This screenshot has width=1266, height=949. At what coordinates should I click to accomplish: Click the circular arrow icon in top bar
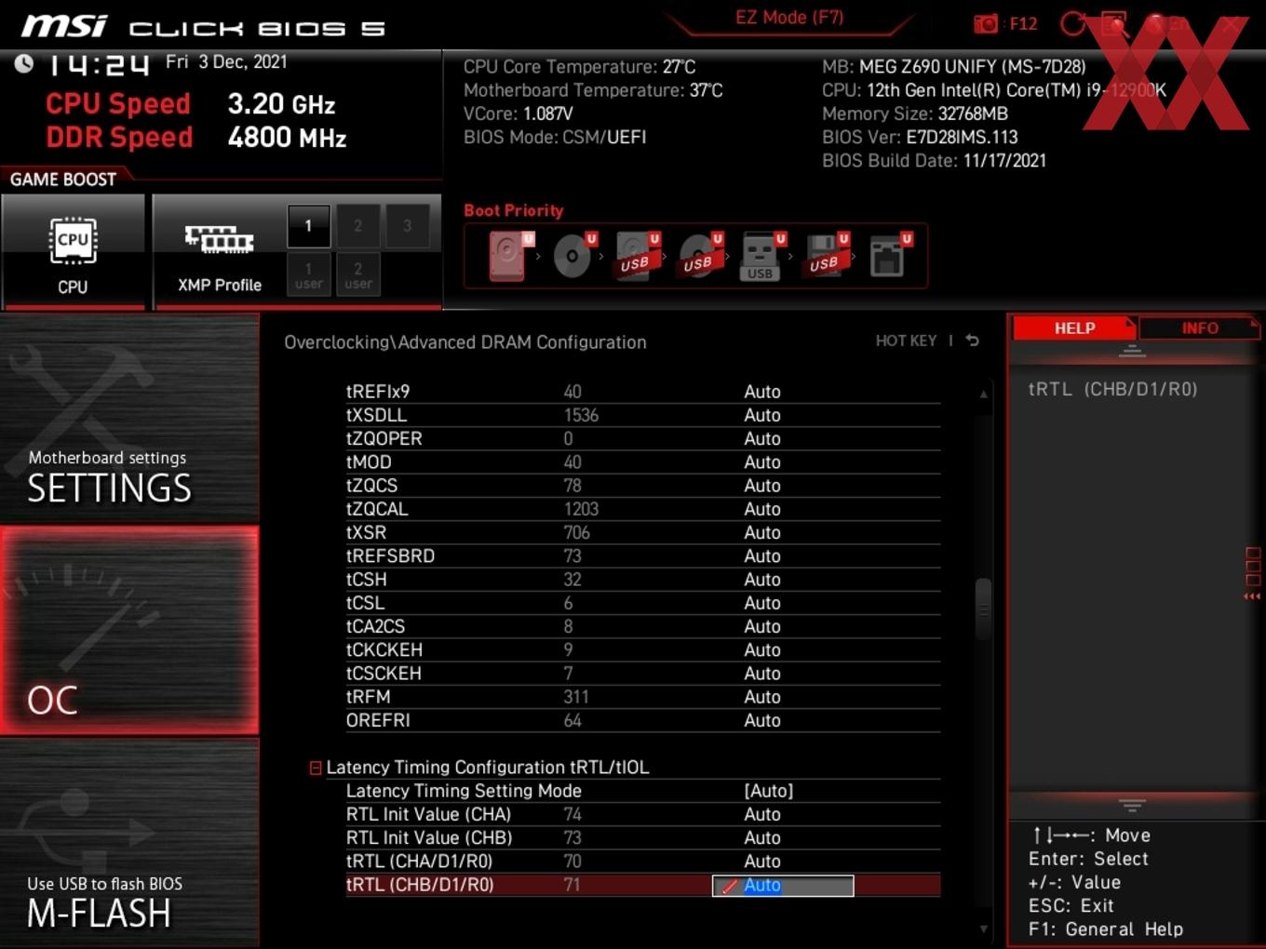tap(1072, 23)
